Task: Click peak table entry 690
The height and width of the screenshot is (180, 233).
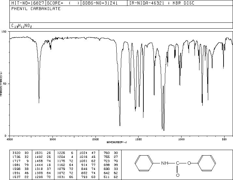Action: click(x=107, y=169)
